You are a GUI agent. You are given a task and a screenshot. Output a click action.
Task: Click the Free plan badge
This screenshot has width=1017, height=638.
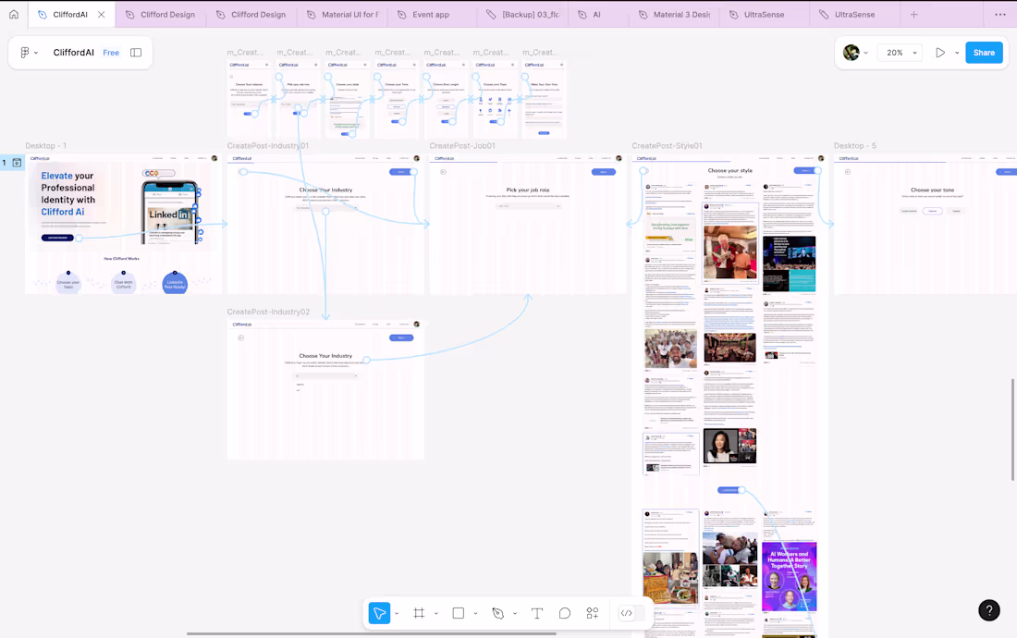[111, 52]
